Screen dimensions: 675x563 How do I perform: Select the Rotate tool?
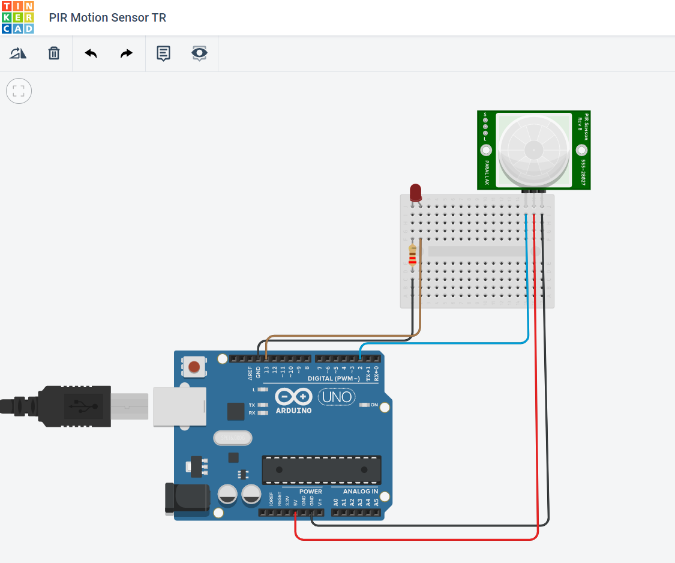coord(18,53)
